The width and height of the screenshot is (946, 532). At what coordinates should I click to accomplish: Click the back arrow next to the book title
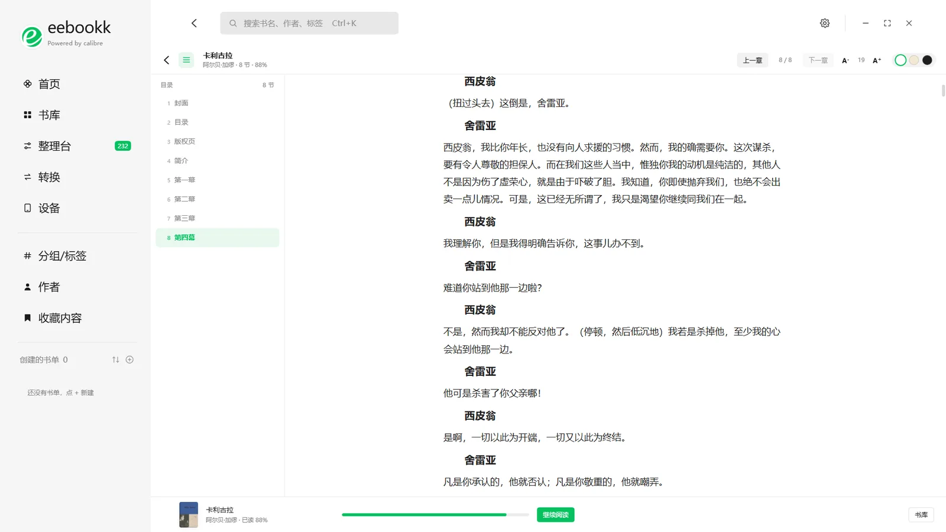click(x=167, y=60)
